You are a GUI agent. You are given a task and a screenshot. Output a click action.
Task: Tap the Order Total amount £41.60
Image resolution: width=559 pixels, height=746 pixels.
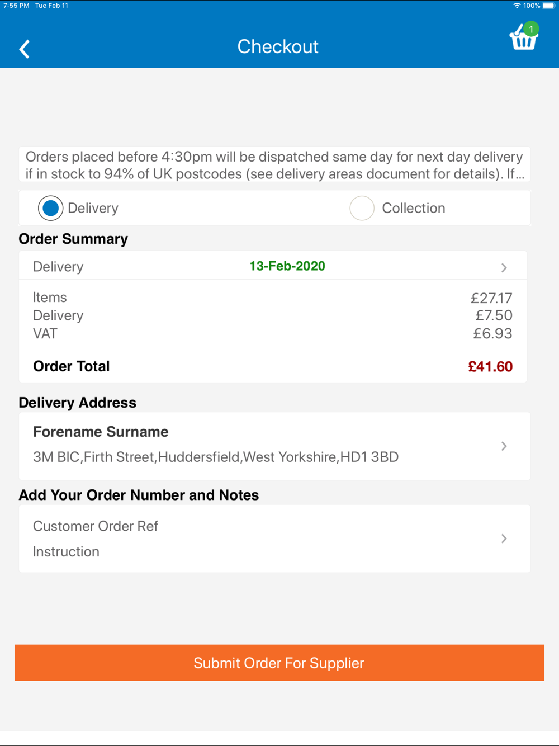[x=490, y=367]
